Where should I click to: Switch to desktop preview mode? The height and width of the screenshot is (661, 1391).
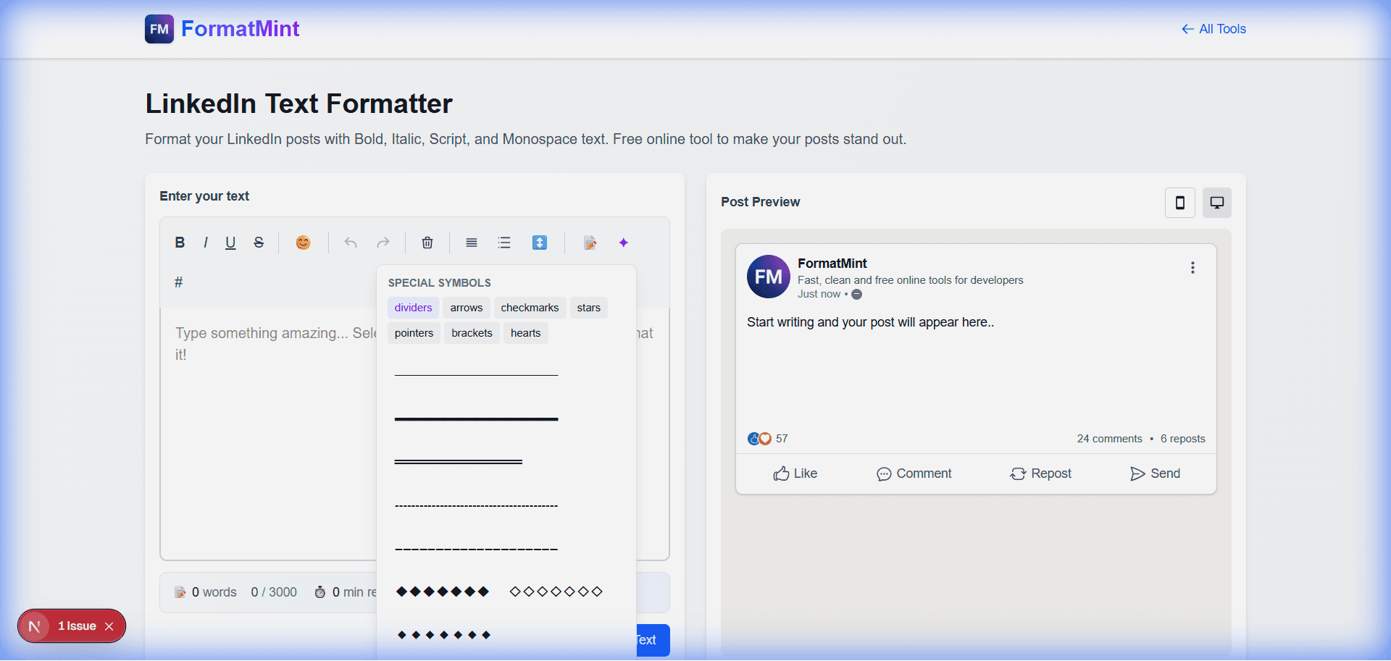[x=1216, y=203]
